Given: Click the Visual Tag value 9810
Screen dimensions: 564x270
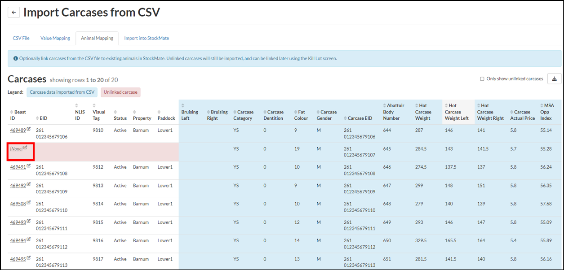Looking at the screenshot, I should (x=98, y=131).
